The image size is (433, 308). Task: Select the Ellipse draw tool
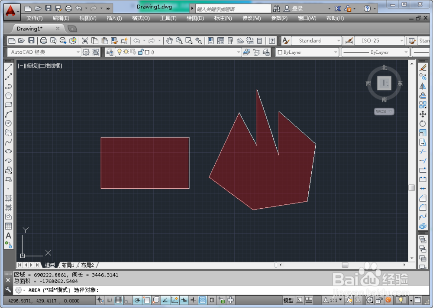[x=8, y=151]
